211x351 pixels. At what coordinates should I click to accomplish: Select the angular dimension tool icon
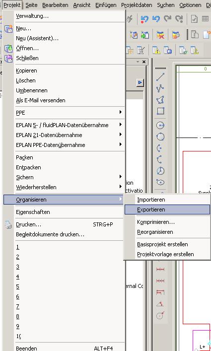(x=160, y=304)
